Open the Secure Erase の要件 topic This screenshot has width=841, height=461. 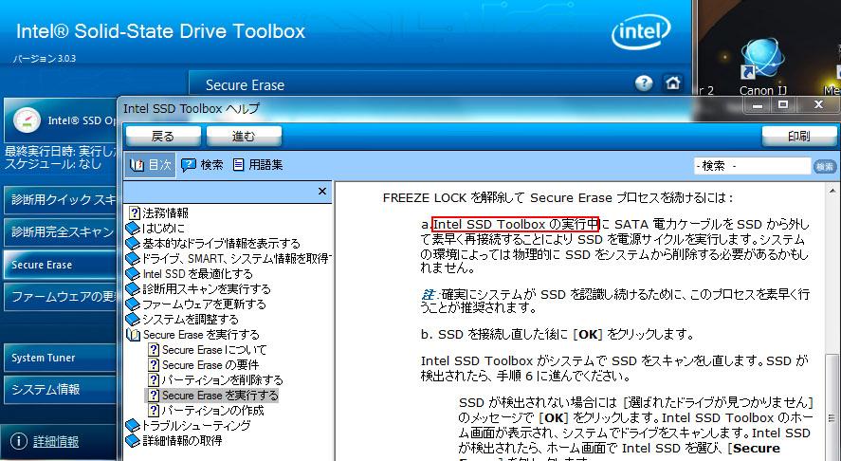[x=210, y=365]
